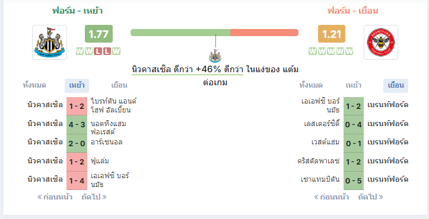This screenshot has height=219, width=429.
Task: Open Southampton 0 - 5 Brentford result
Action: point(354,181)
